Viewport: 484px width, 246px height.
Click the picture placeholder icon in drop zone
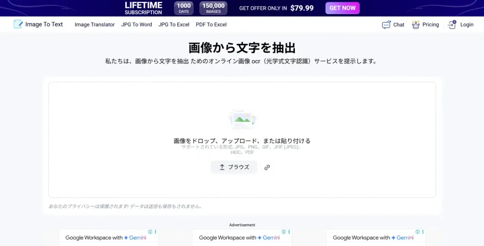point(242,119)
